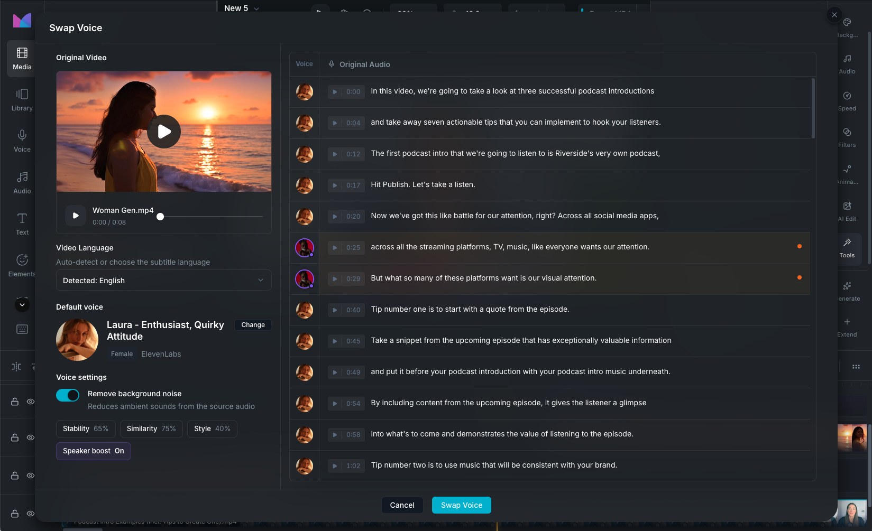Open the AI Edit panel

pos(847,211)
